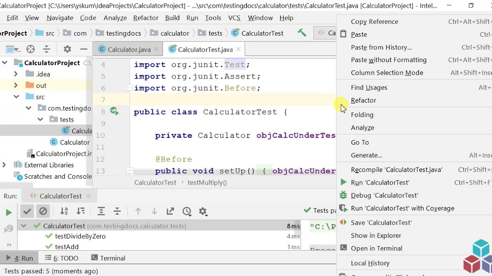The image size is (492, 276).
Task: Click the green Rerun tests button
Action: click(8, 212)
